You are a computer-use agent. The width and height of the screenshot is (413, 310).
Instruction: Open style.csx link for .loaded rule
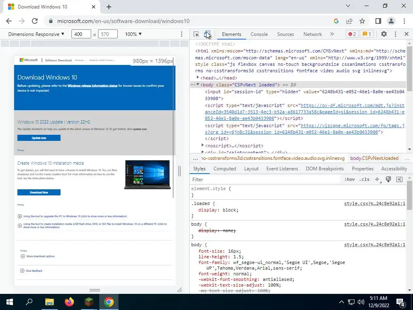[x=375, y=203]
